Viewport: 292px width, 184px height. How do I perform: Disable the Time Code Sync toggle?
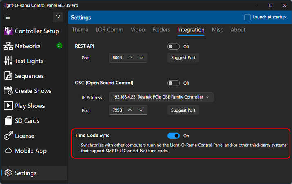click(174, 136)
